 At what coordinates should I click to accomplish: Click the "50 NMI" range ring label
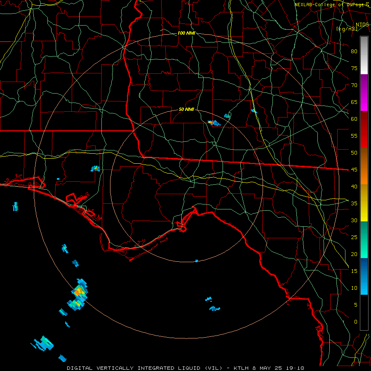[x=186, y=109]
